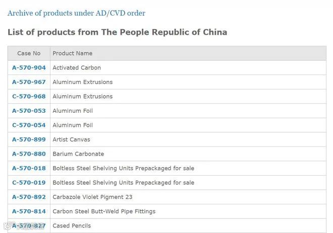Image resolution: width=333 pixels, height=233 pixels.
Task: Open case A-570-899 Artist Canvas
Action: click(x=29, y=139)
